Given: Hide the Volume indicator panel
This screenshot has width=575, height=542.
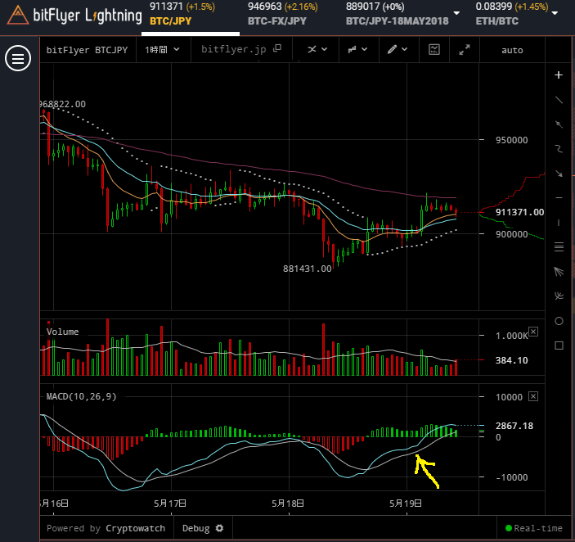Looking at the screenshot, I should [533, 332].
